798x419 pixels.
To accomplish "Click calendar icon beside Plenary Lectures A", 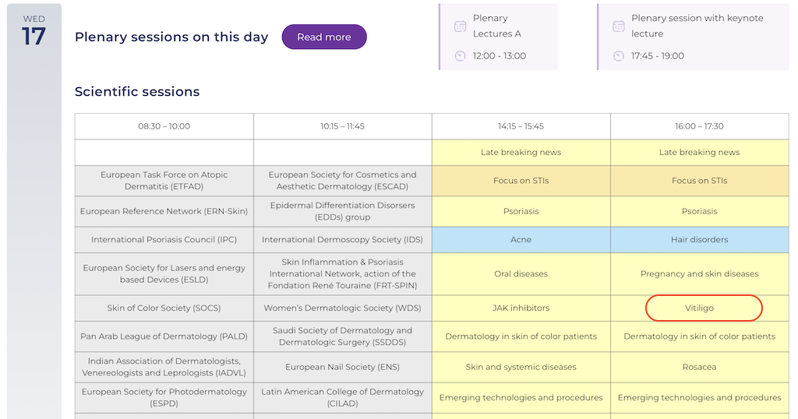I will tap(461, 26).
